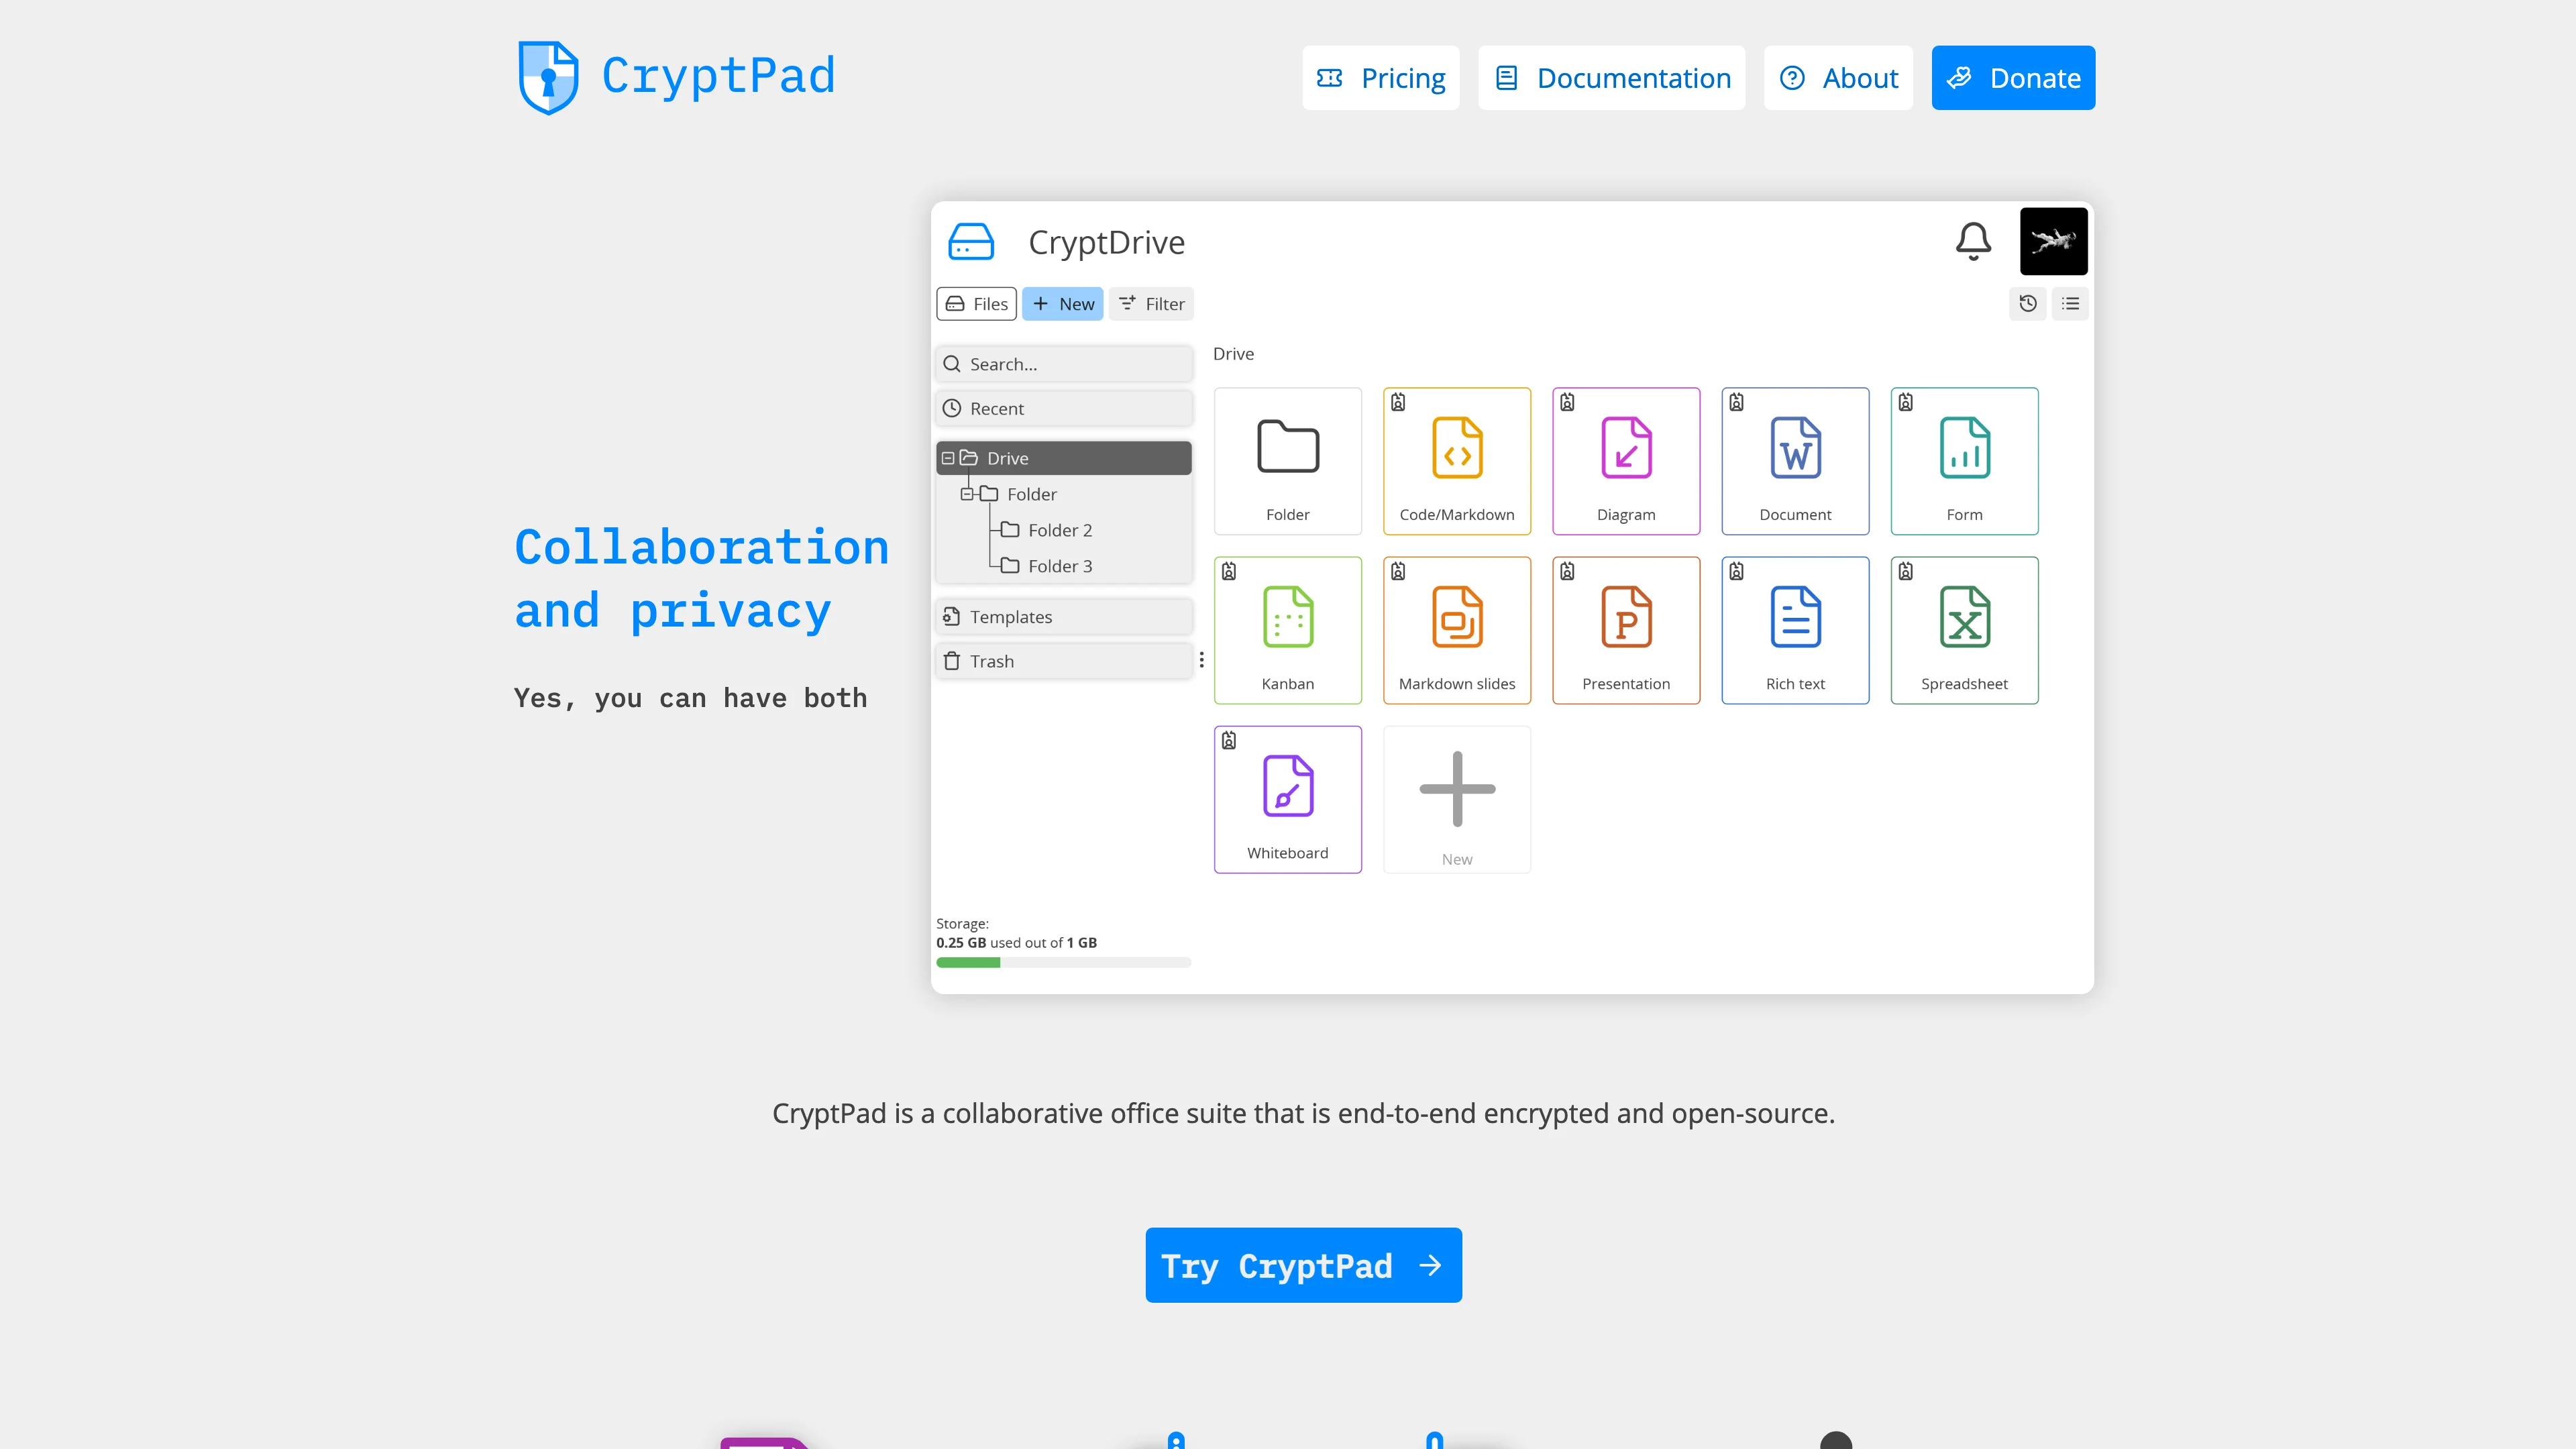Click the owner badge on Spreadsheet tile

point(1905,571)
